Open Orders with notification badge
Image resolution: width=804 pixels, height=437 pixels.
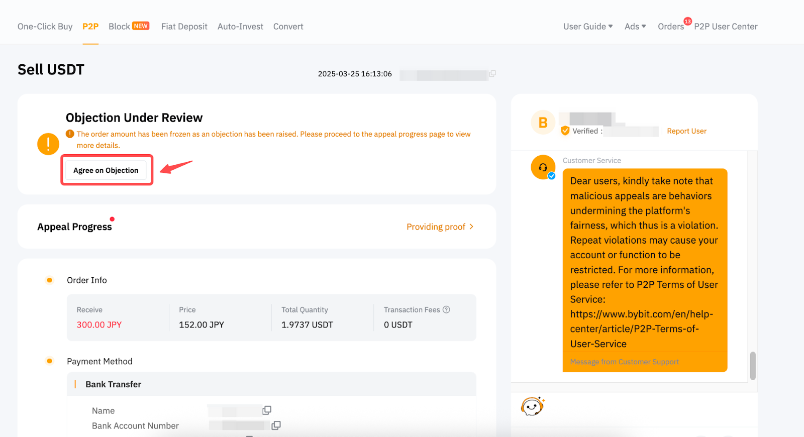tap(671, 27)
